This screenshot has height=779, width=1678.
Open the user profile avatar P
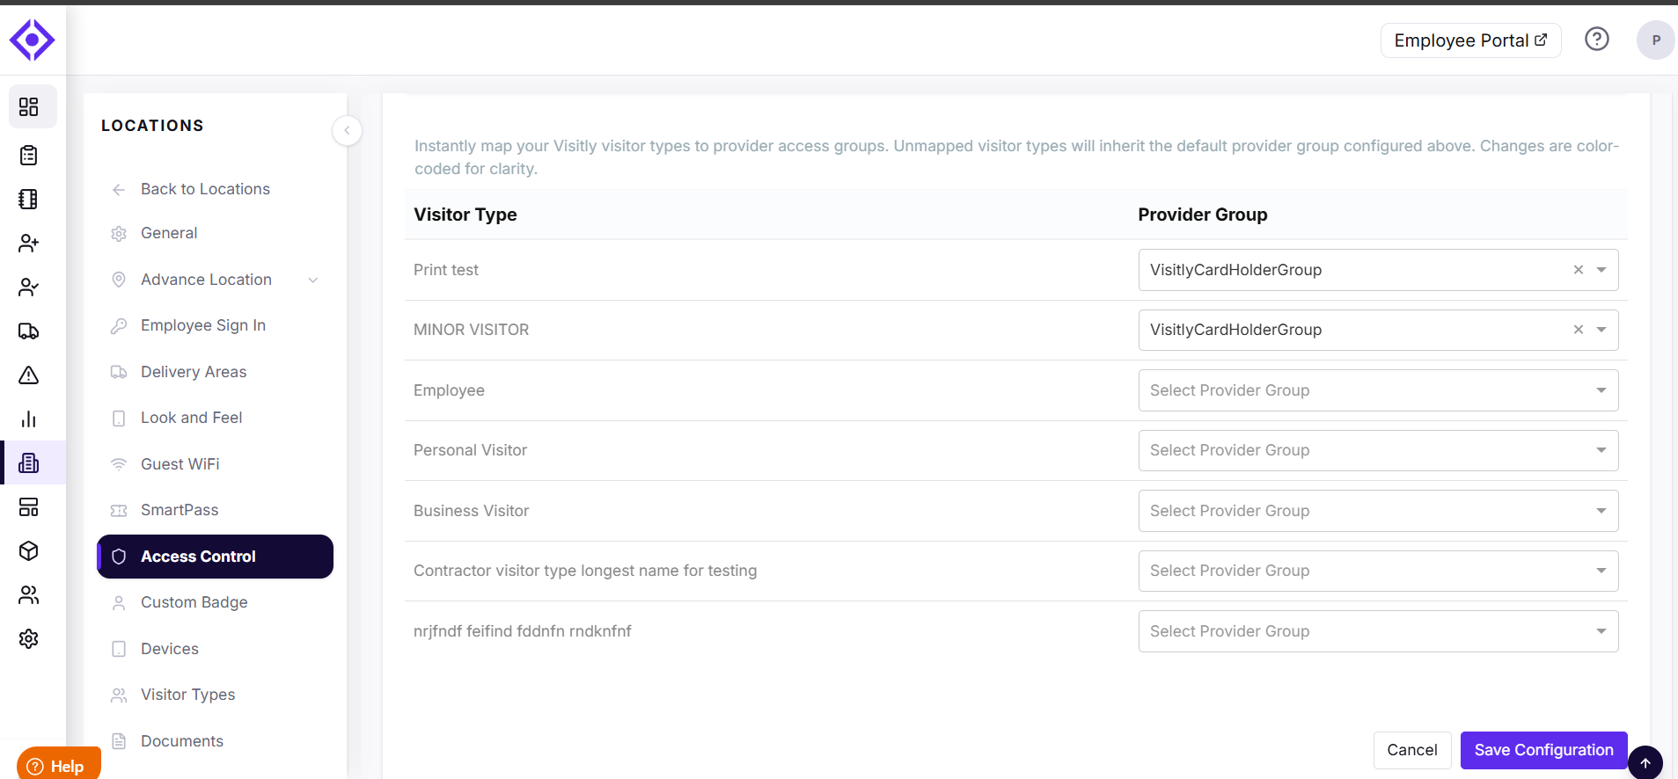[x=1655, y=40]
